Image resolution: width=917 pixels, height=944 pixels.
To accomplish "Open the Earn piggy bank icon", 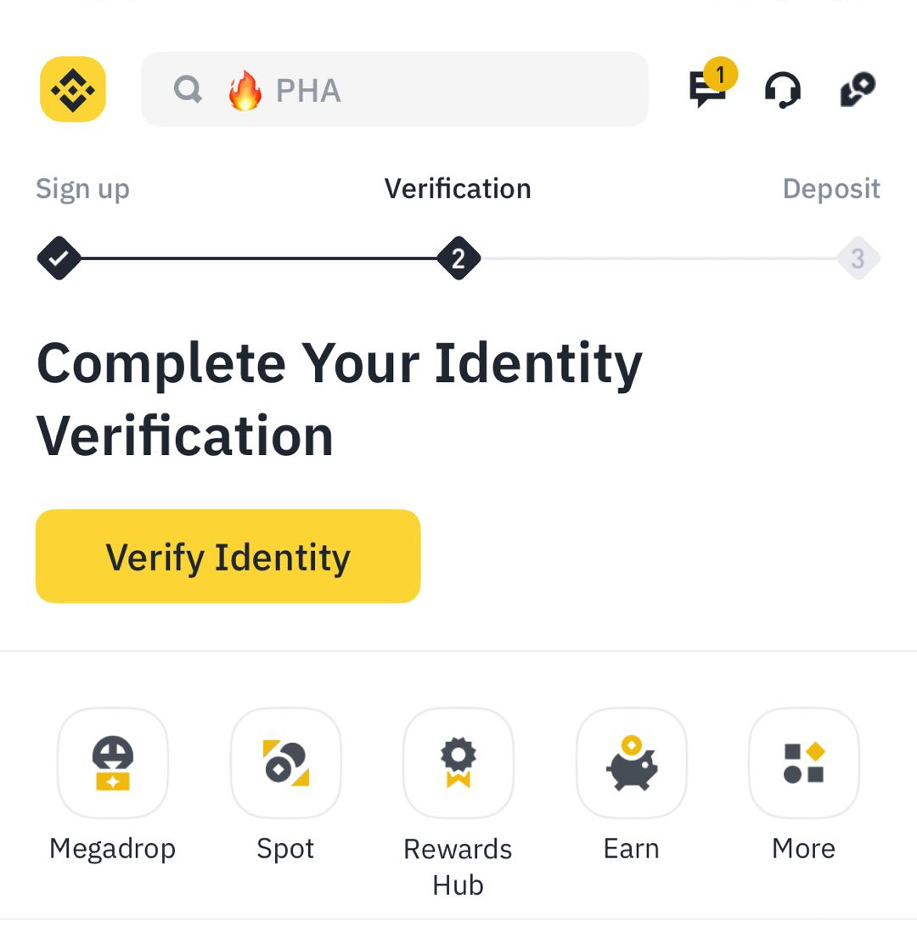I will pos(631,763).
